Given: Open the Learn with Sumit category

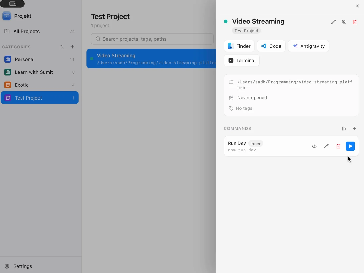Looking at the screenshot, I should [40, 72].
